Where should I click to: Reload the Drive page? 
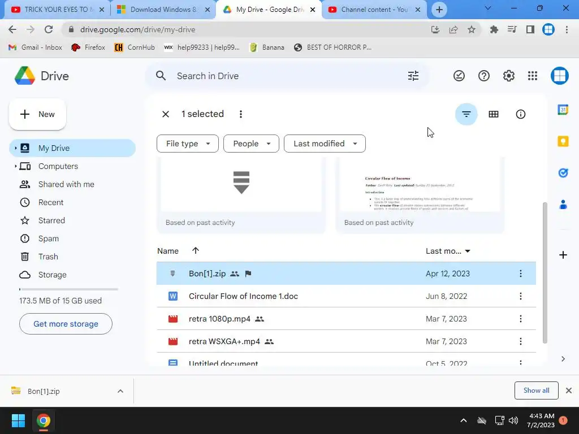pos(49,29)
